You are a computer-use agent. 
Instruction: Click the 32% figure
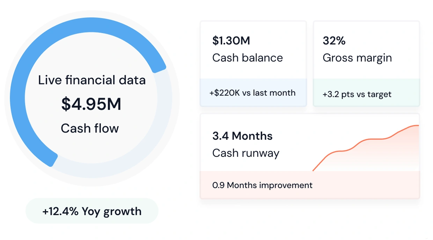point(334,41)
